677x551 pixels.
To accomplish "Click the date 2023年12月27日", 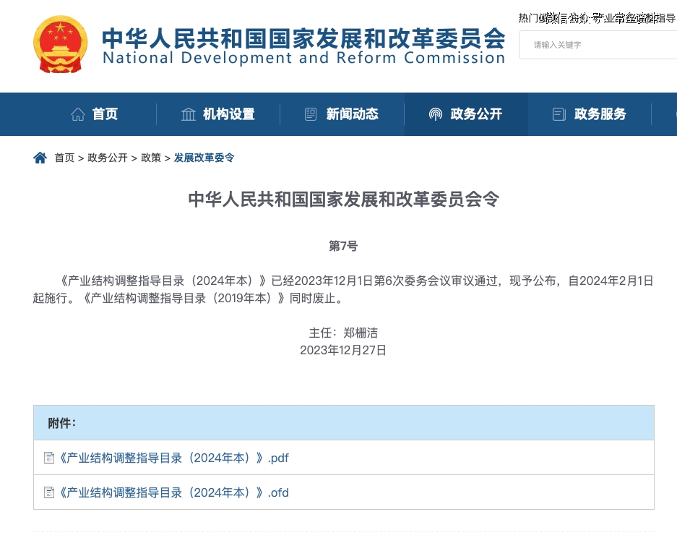I will click(343, 350).
